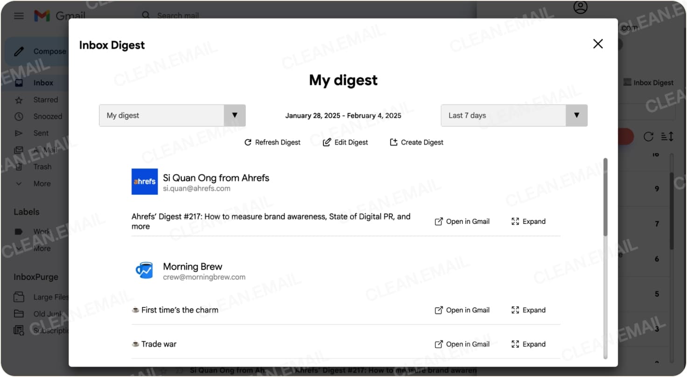The image size is (687, 377).
Task: Click the Large Files icon under InboxPurge
Action: pyautogui.click(x=18, y=297)
